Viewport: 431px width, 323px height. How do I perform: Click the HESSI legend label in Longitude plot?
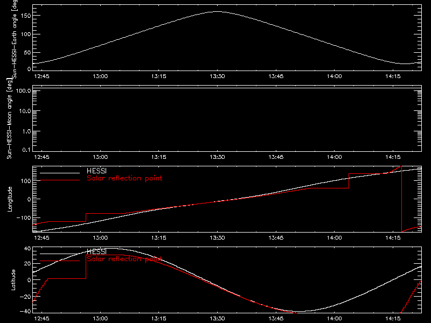(96, 171)
